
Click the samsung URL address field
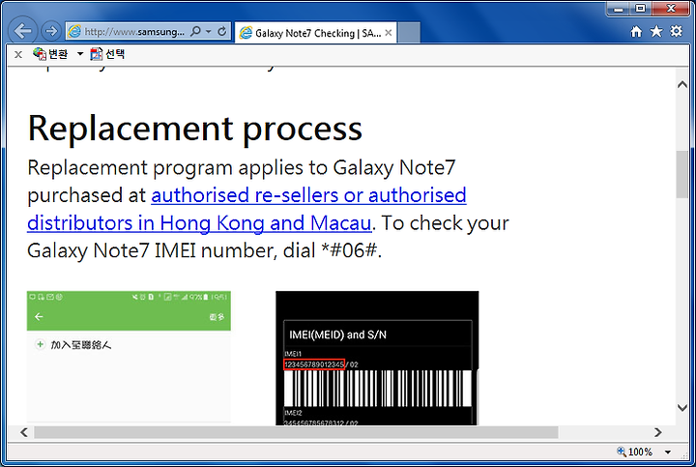click(x=133, y=32)
